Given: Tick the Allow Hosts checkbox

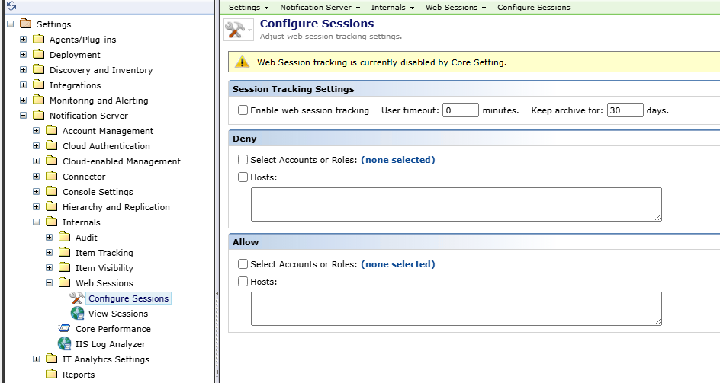Looking at the screenshot, I should pyautogui.click(x=243, y=282).
